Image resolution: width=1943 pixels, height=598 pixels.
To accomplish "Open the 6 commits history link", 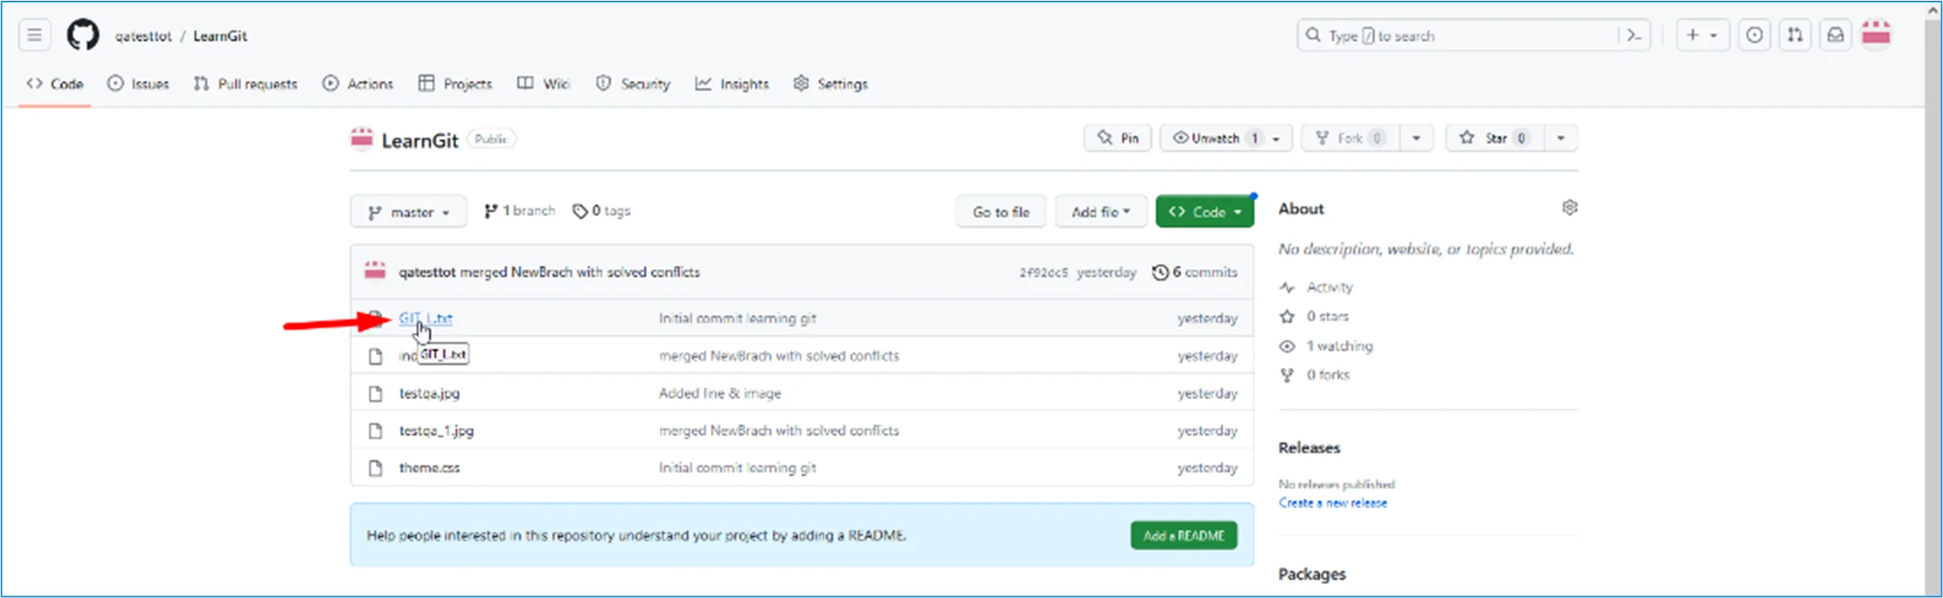I will pos(1195,272).
